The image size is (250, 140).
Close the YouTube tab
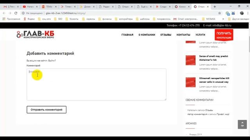(x=37, y=7)
